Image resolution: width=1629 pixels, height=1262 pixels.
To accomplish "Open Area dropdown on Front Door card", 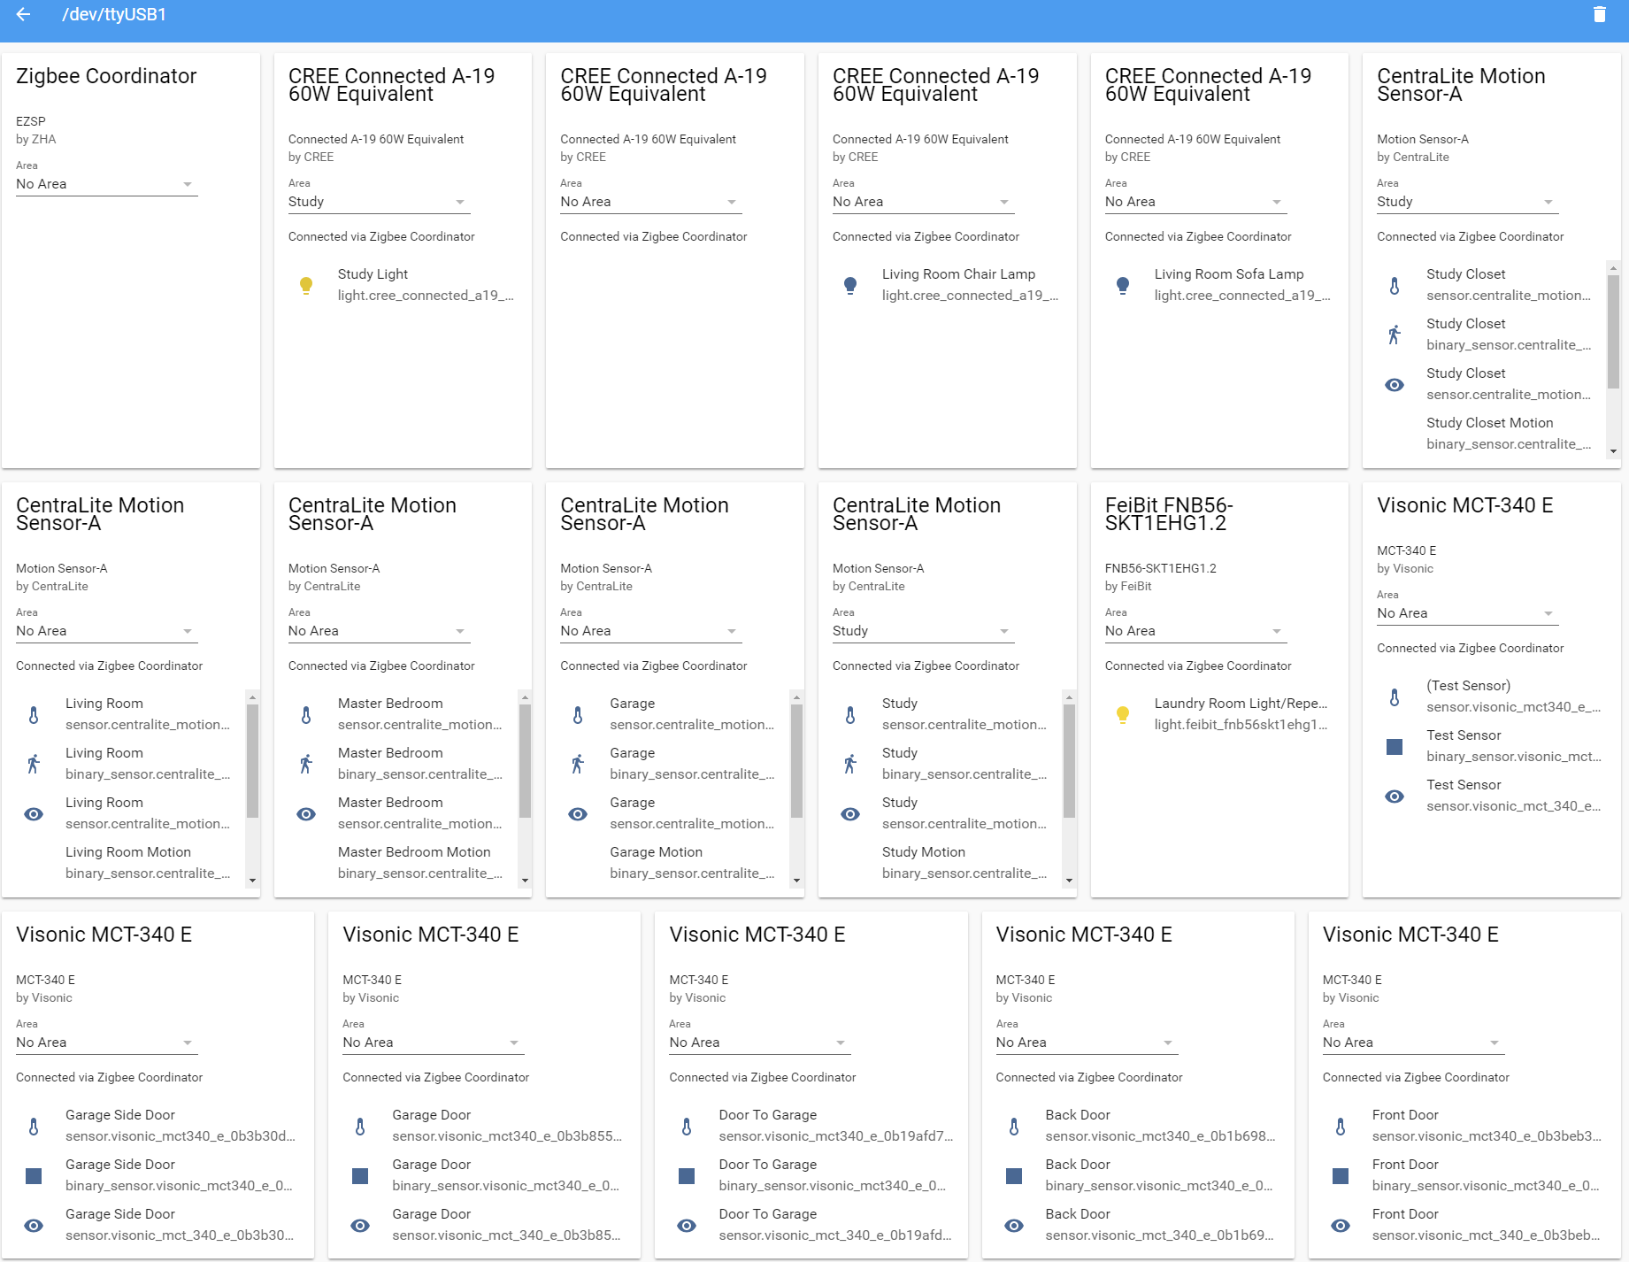I will tap(1413, 1043).
